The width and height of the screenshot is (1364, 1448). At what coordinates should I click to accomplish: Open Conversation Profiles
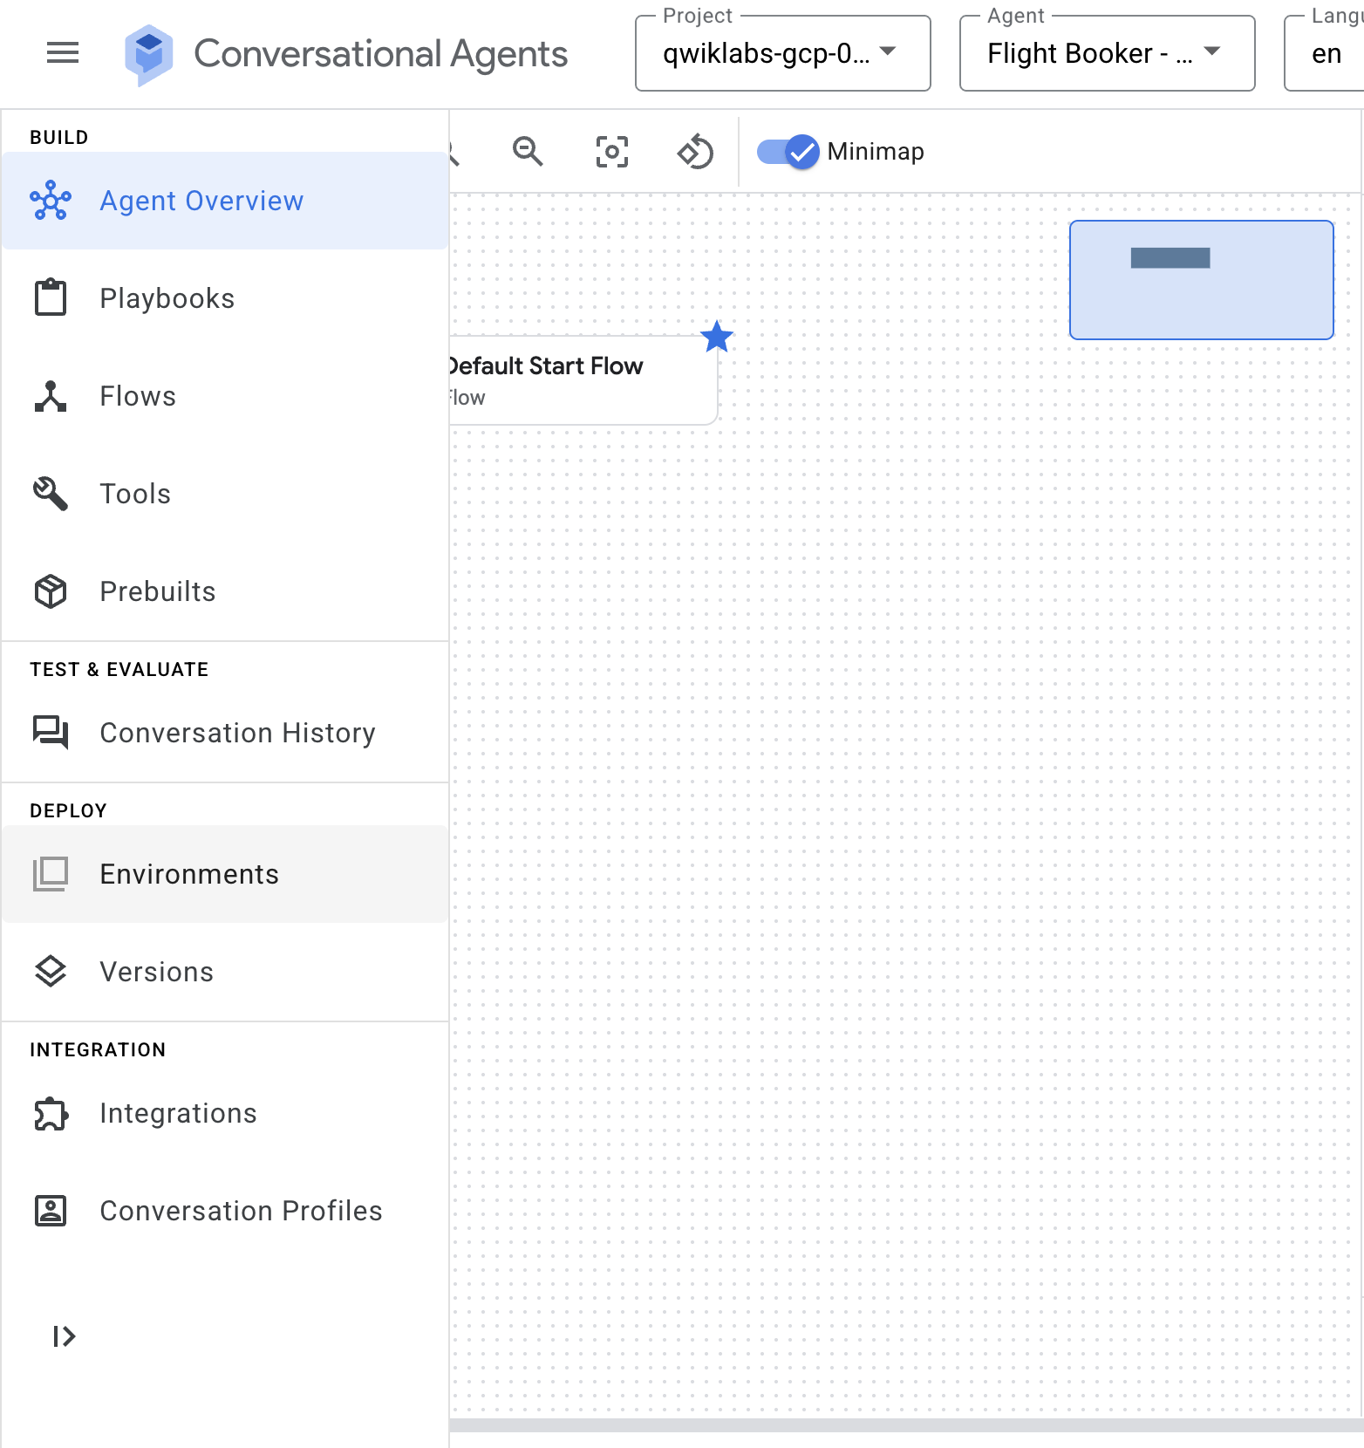(225, 1211)
